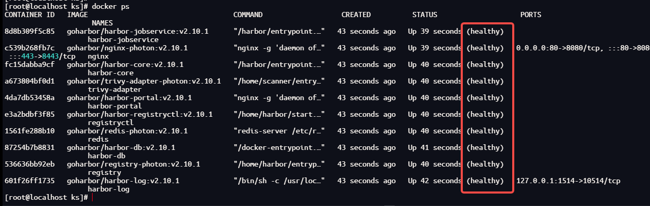Click the docker ps command text

(x=111, y=7)
